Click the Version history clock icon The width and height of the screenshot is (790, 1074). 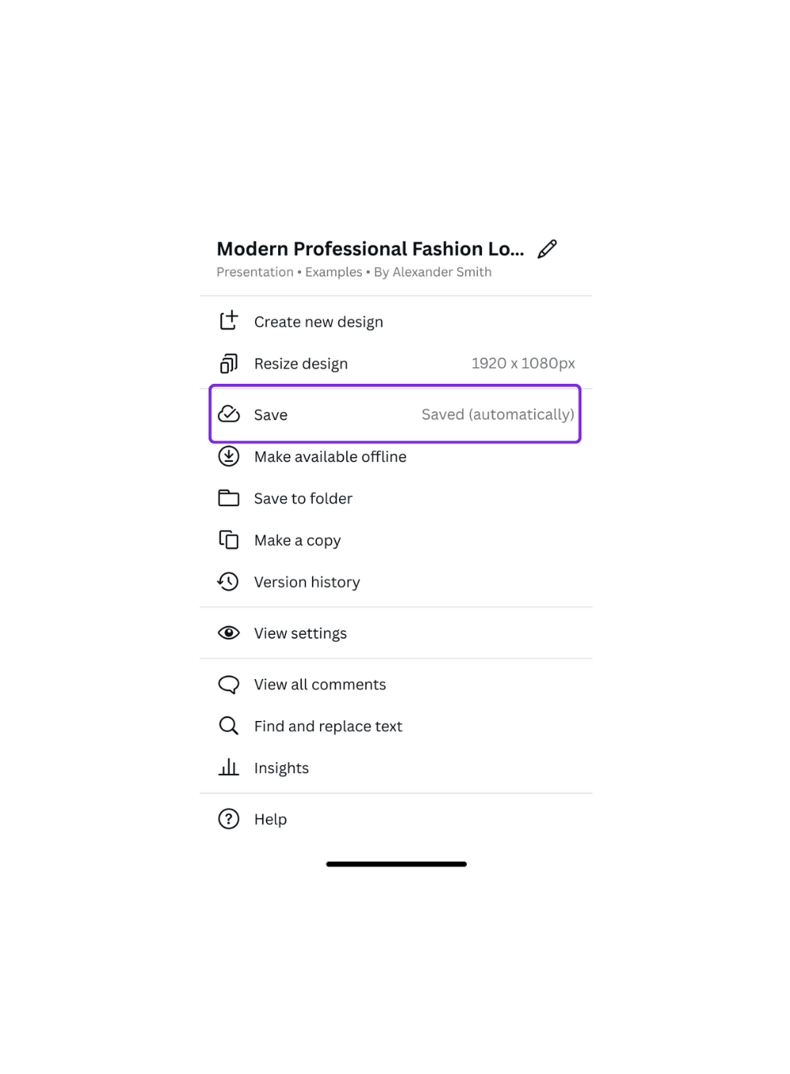[x=228, y=581]
